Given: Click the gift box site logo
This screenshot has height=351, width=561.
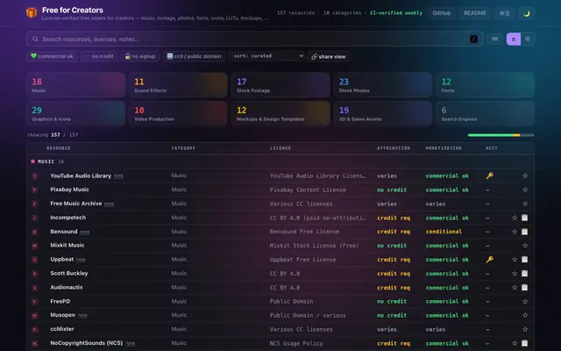Looking at the screenshot, I should point(32,13).
